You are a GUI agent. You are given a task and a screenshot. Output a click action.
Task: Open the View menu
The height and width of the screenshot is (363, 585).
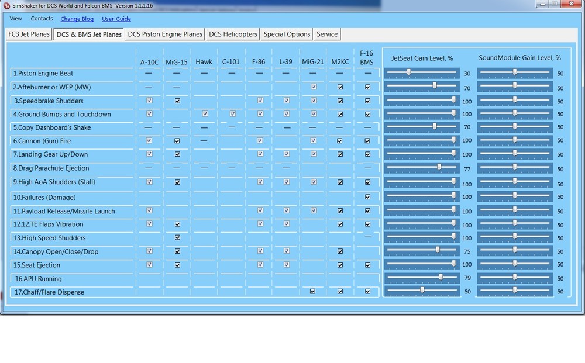point(16,19)
